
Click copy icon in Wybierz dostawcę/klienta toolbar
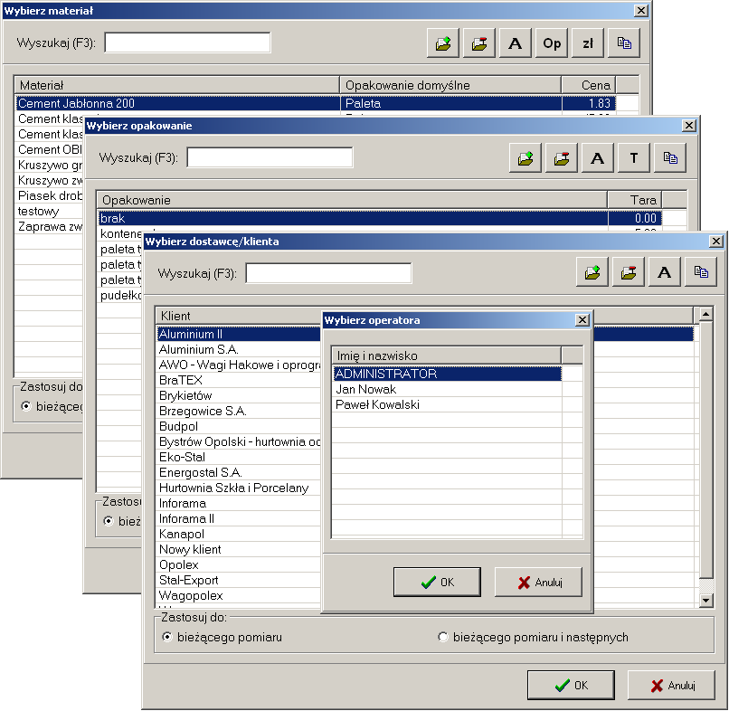(701, 272)
